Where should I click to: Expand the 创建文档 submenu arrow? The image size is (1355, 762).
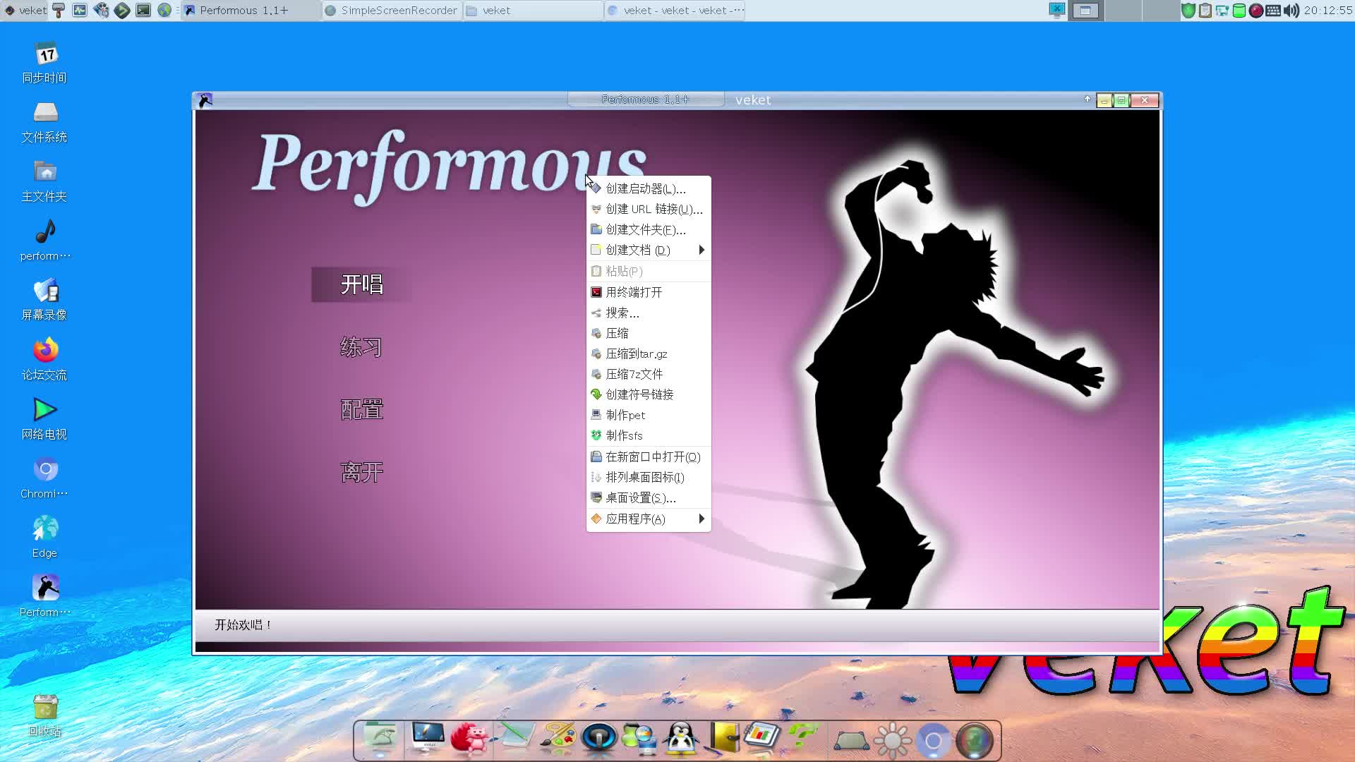(x=701, y=250)
